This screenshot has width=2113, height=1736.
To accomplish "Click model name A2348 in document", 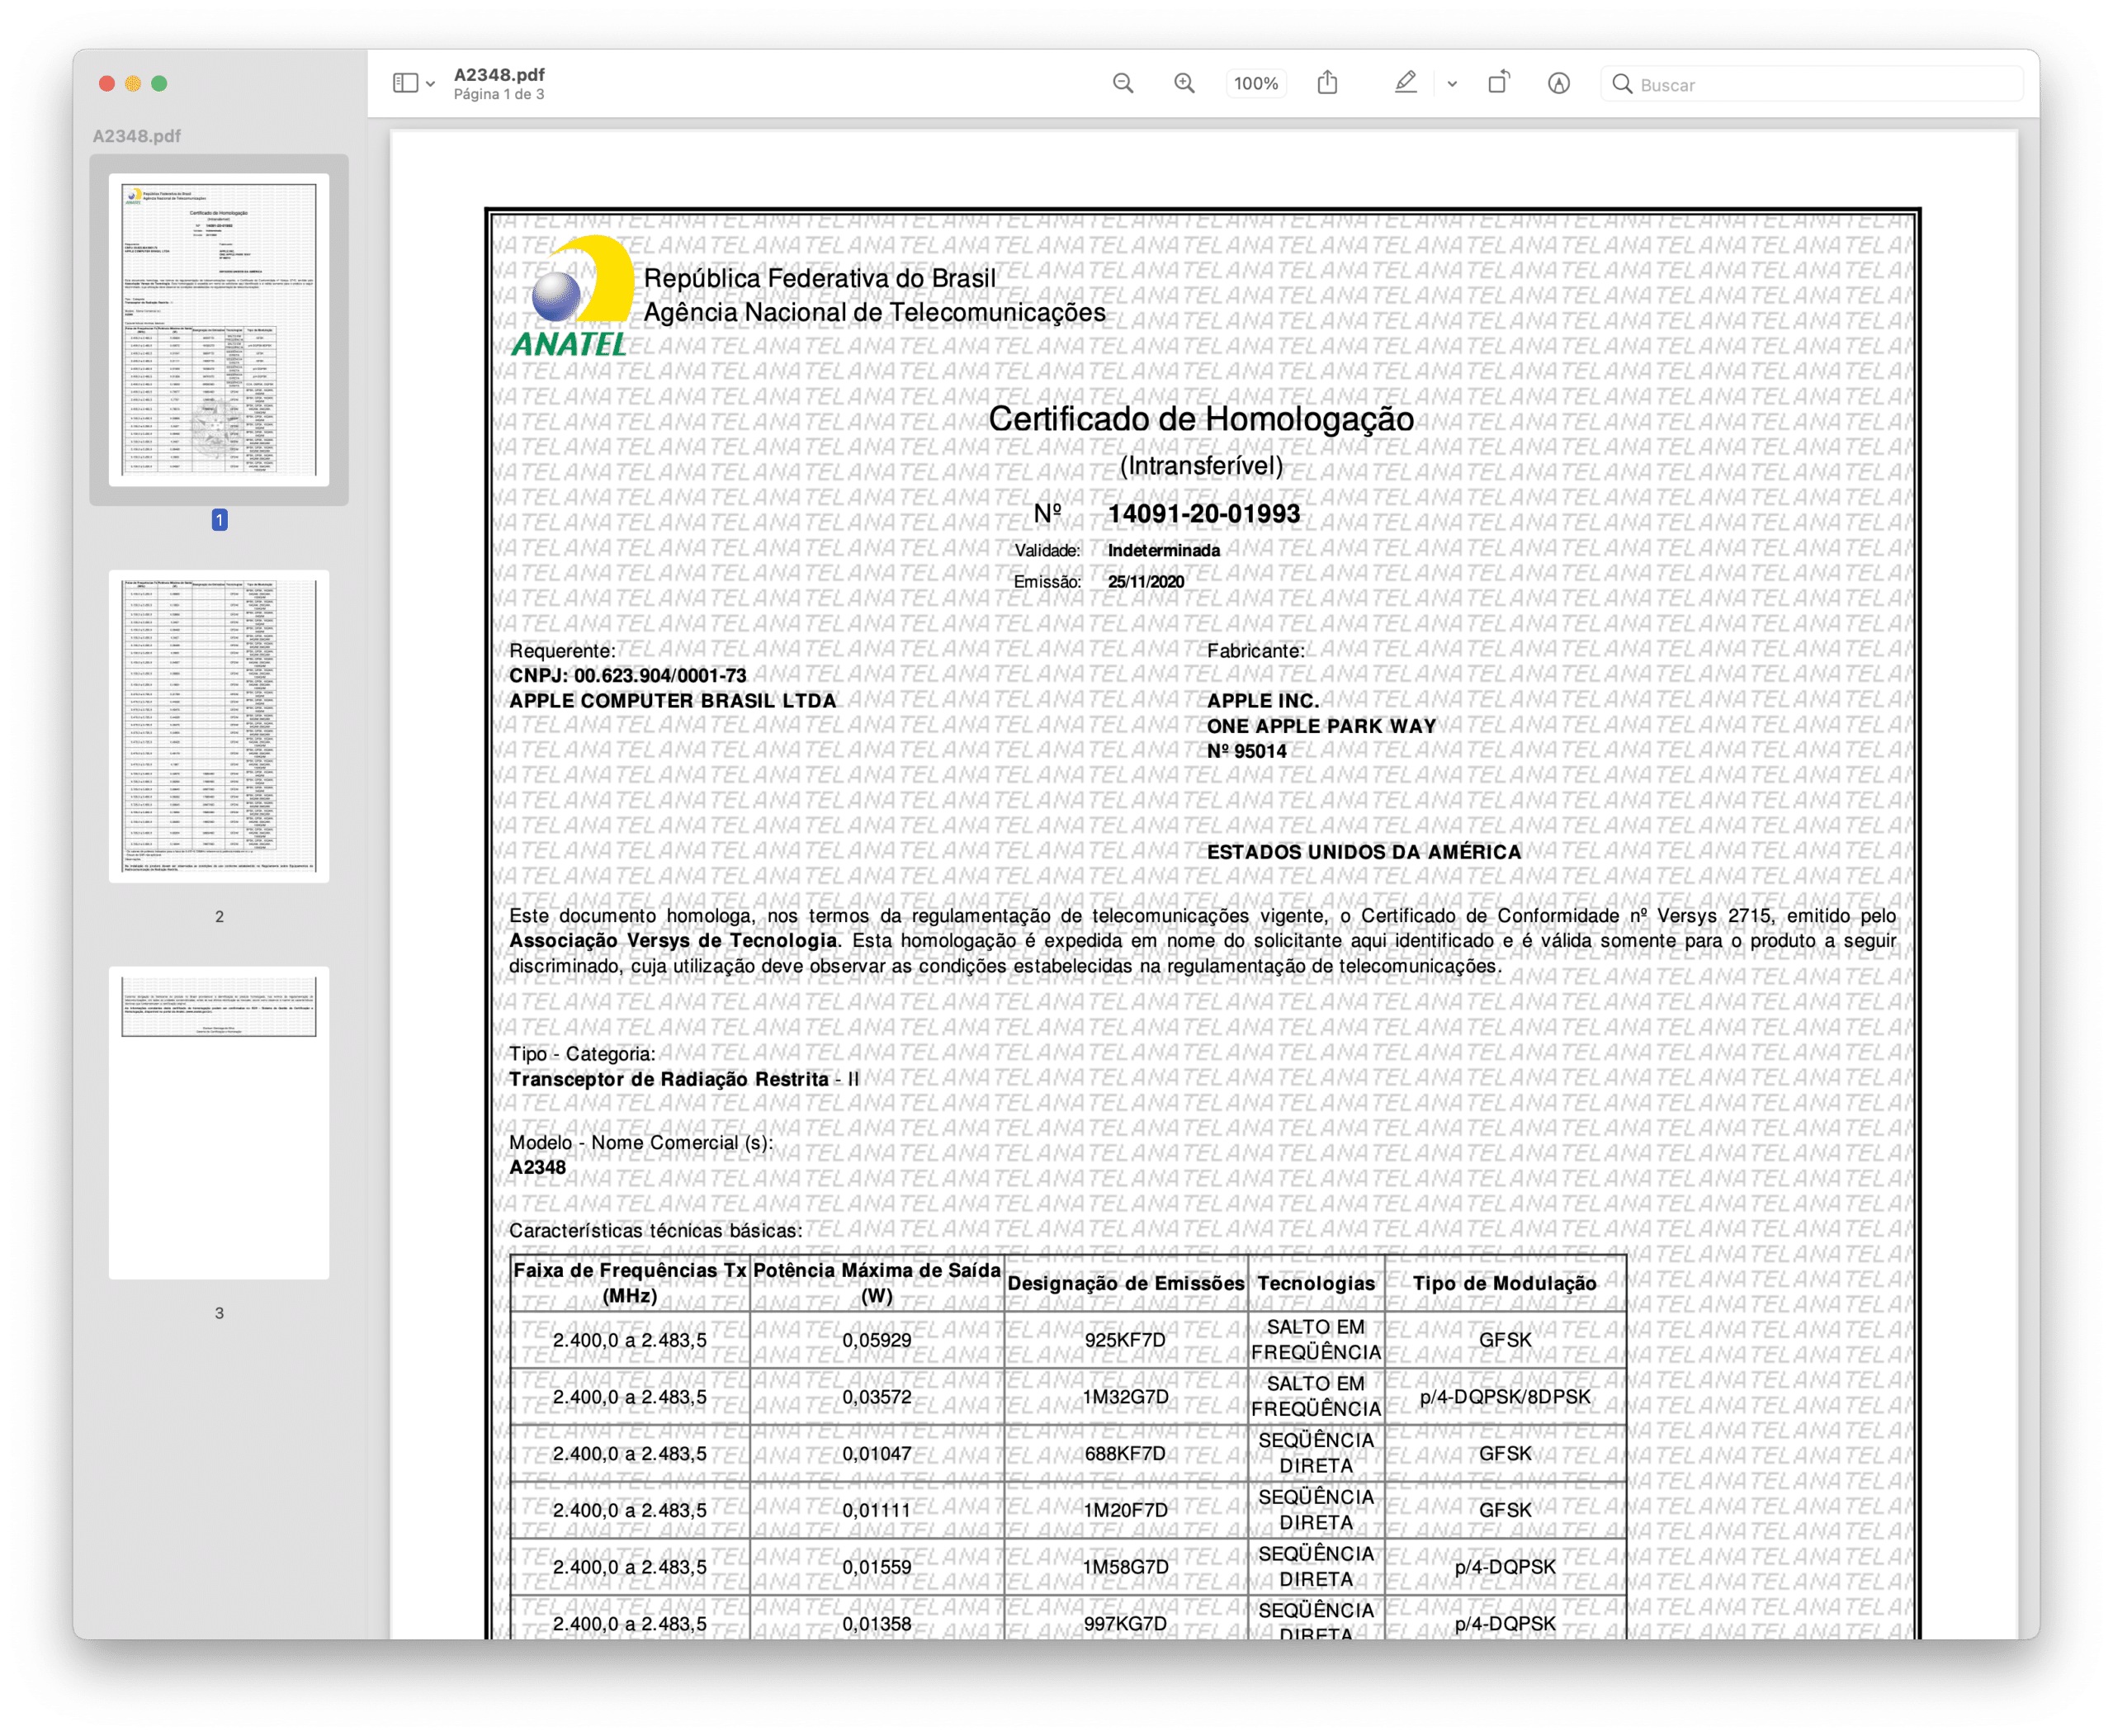I will click(x=537, y=1167).
